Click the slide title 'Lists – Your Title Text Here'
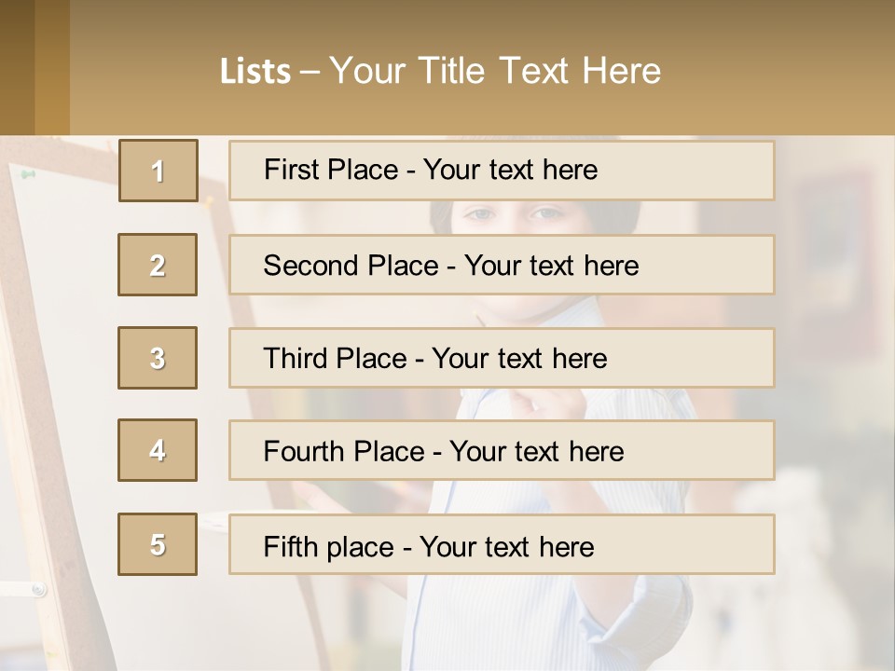 (440, 71)
